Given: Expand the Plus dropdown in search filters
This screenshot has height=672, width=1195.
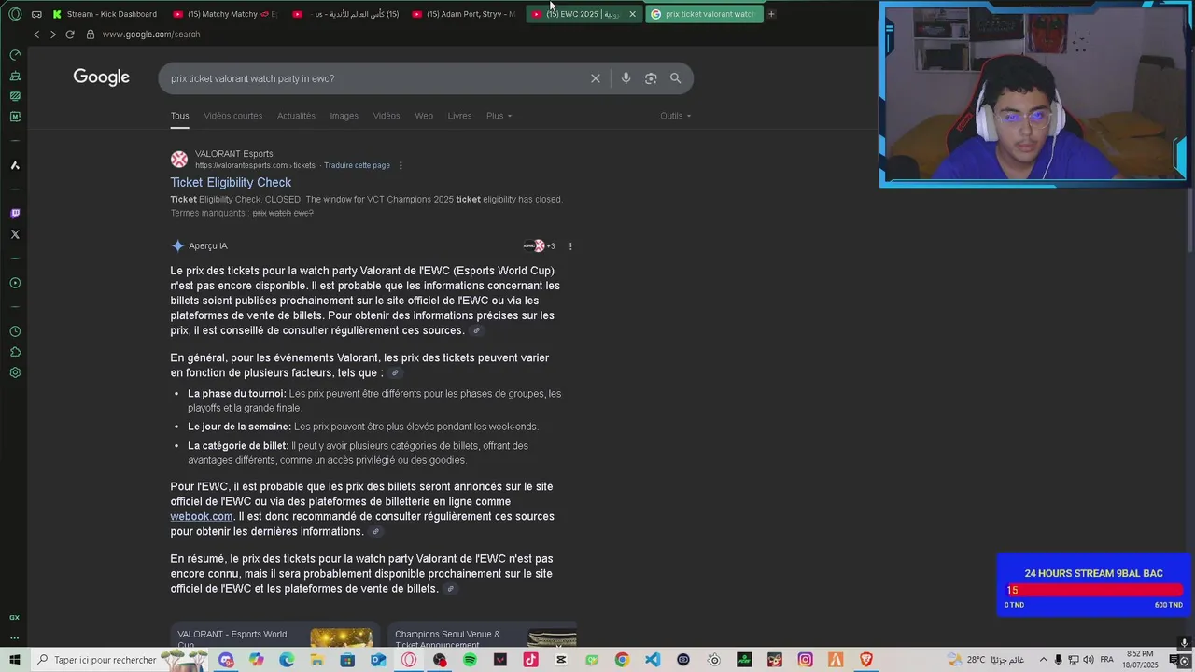Looking at the screenshot, I should coord(499,116).
